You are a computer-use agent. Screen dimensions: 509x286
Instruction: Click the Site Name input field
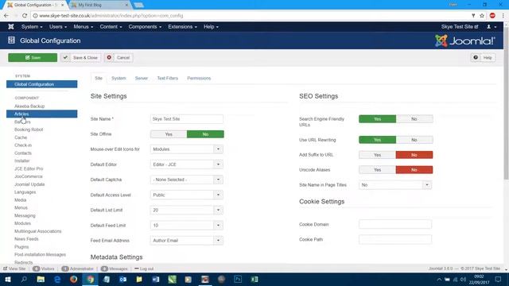coord(187,119)
